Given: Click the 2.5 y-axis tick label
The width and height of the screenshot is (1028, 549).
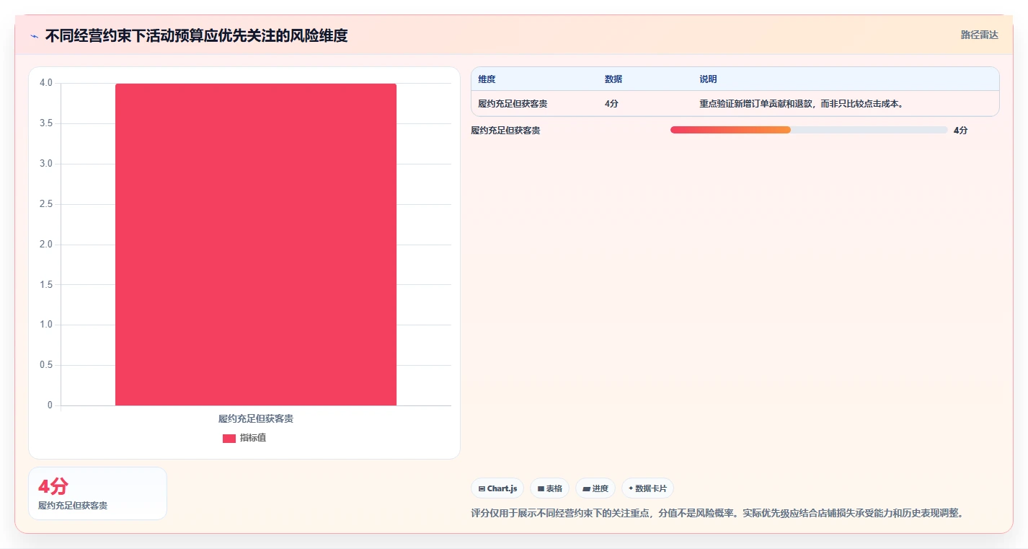Looking at the screenshot, I should 46,204.
